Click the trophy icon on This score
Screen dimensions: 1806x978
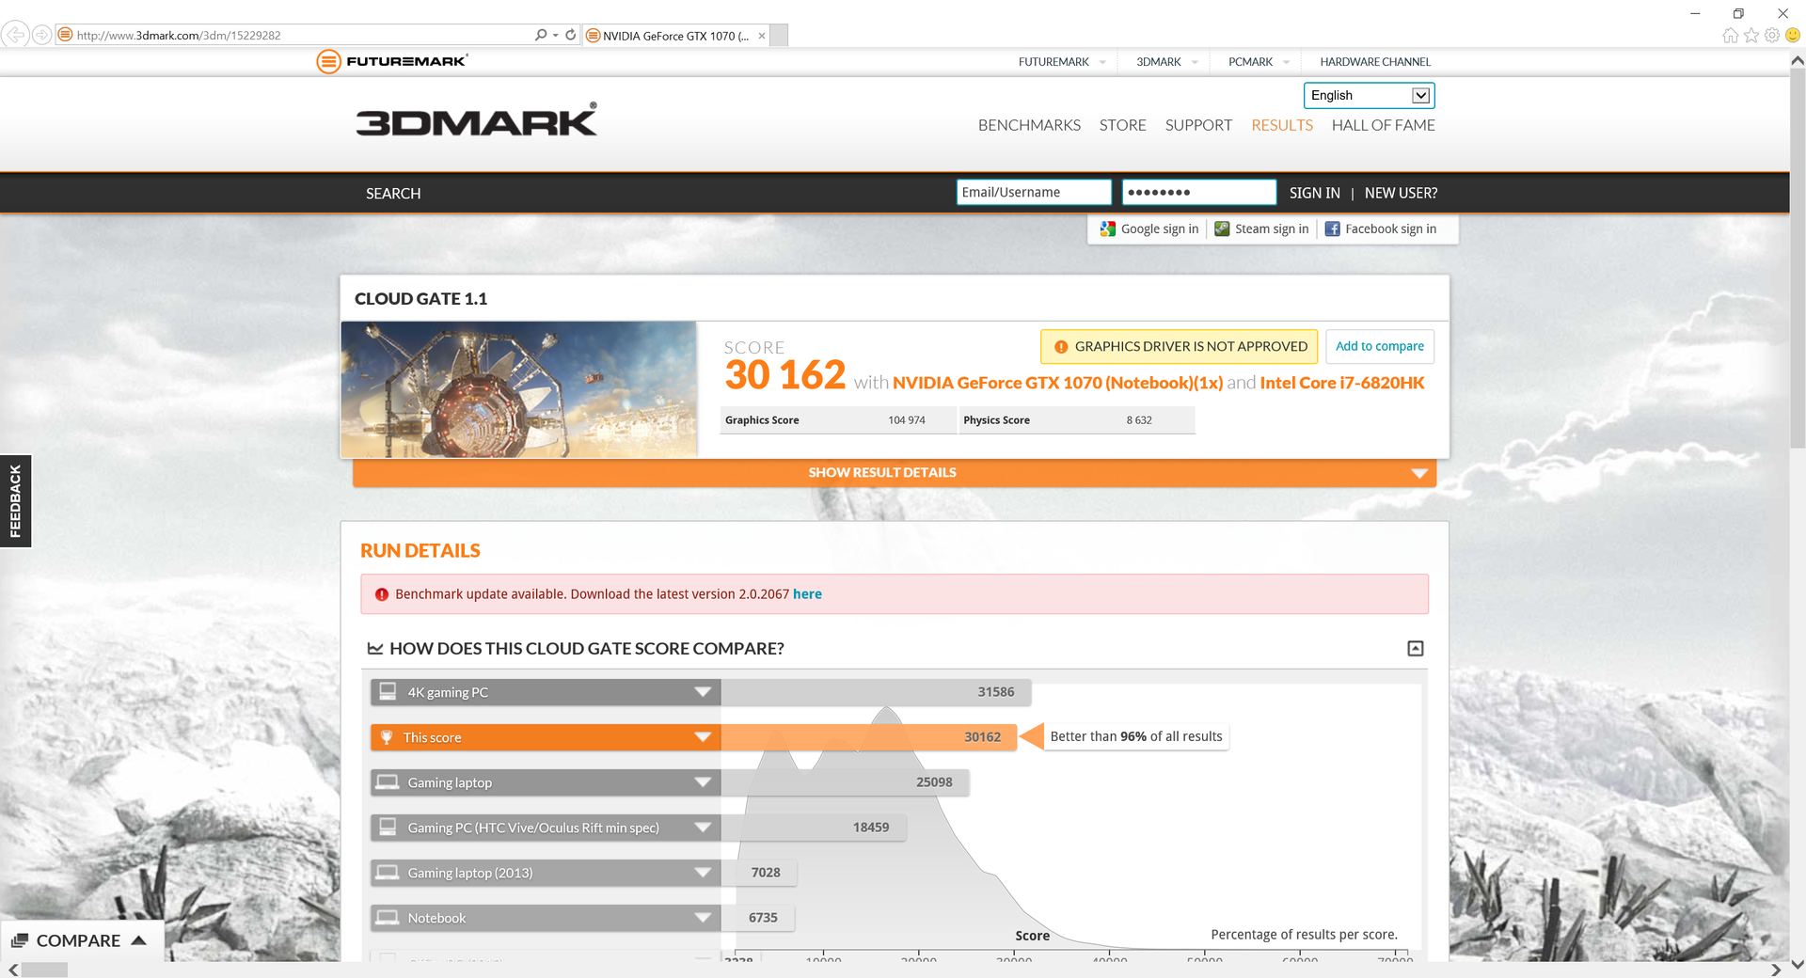pos(387,737)
